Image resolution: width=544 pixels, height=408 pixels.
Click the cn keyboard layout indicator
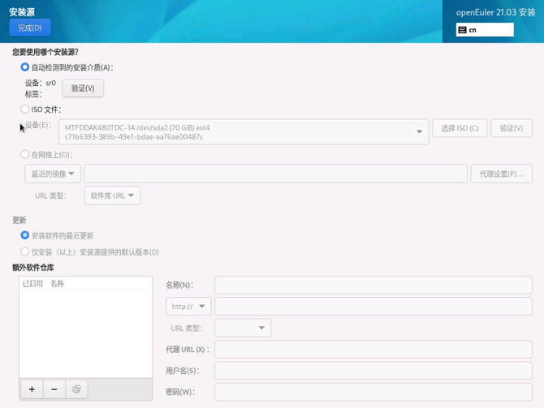pyautogui.click(x=485, y=30)
